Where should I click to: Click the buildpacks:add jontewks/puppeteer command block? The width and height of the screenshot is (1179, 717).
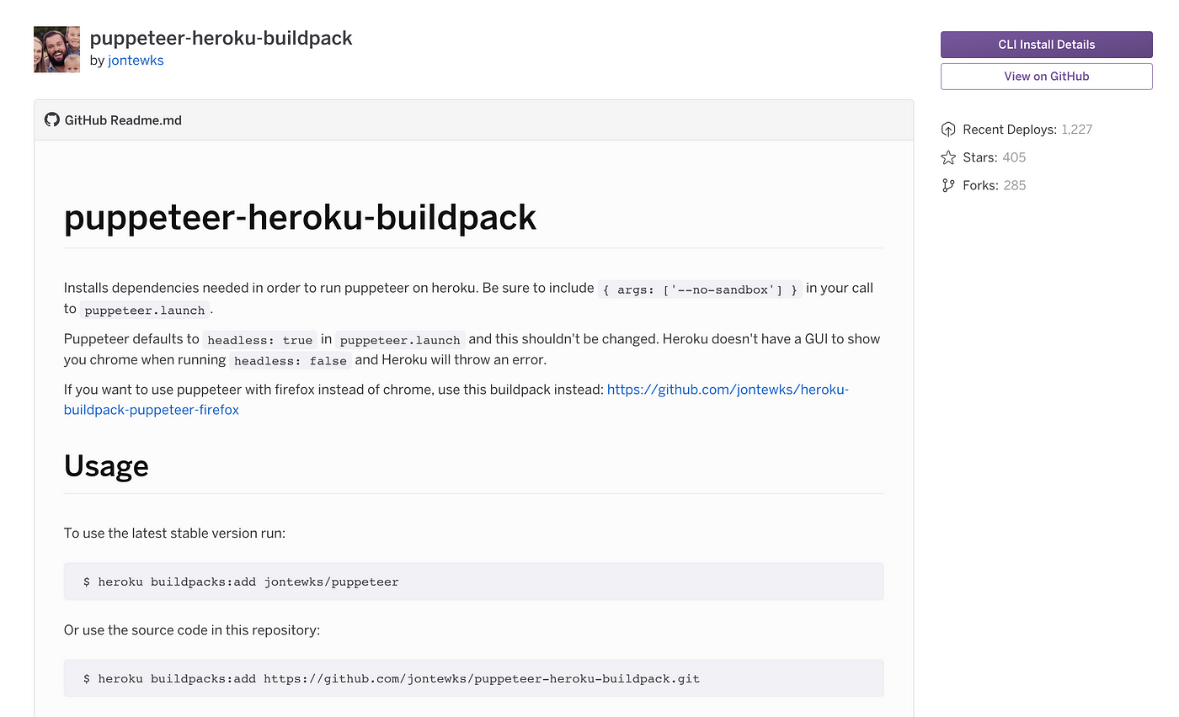pos(473,582)
